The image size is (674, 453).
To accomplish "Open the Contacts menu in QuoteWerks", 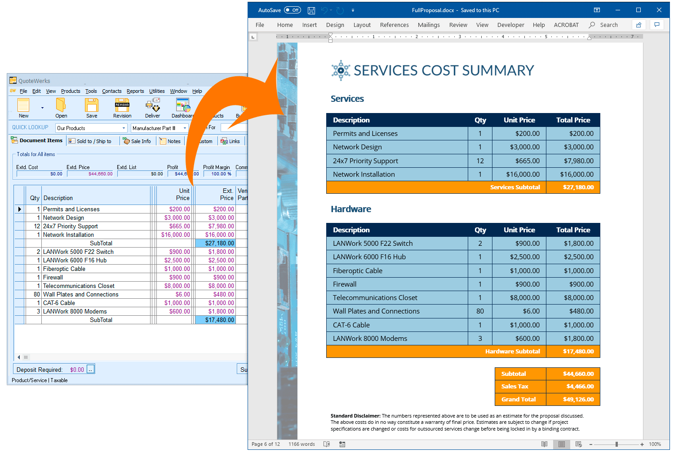I will (x=111, y=91).
